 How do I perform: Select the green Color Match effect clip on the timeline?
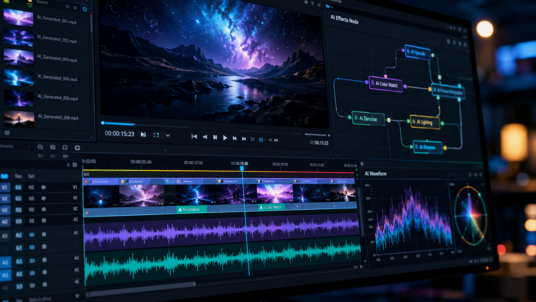(x=272, y=207)
